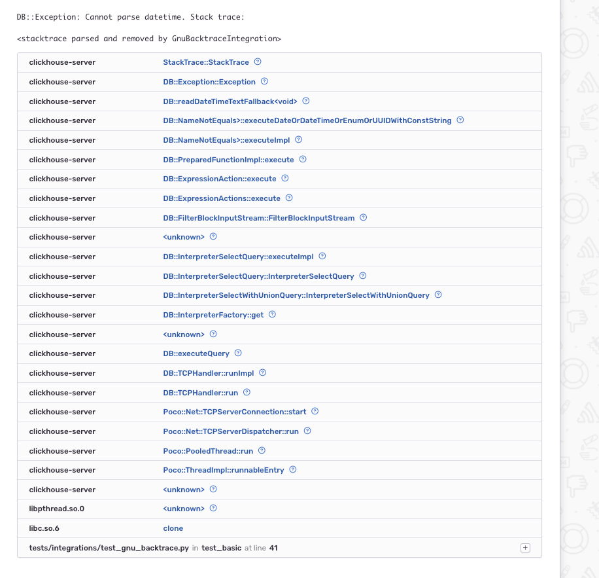Open DB::InterpreterSelectQuery::executeImpl link
Image resolution: width=599 pixels, height=578 pixels.
(239, 257)
